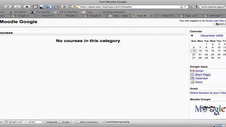Click the Calendar icon in Google Apps
The width and height of the screenshot is (226, 127).
[192, 78]
